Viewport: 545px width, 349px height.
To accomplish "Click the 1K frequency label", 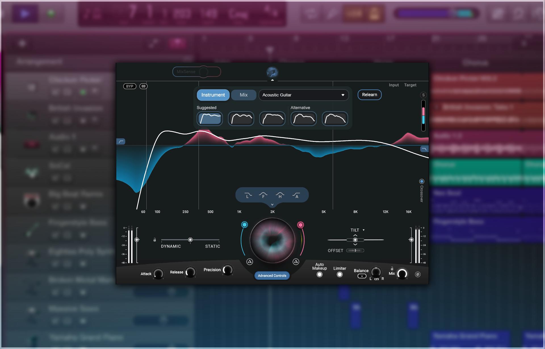I will pyautogui.click(x=239, y=212).
